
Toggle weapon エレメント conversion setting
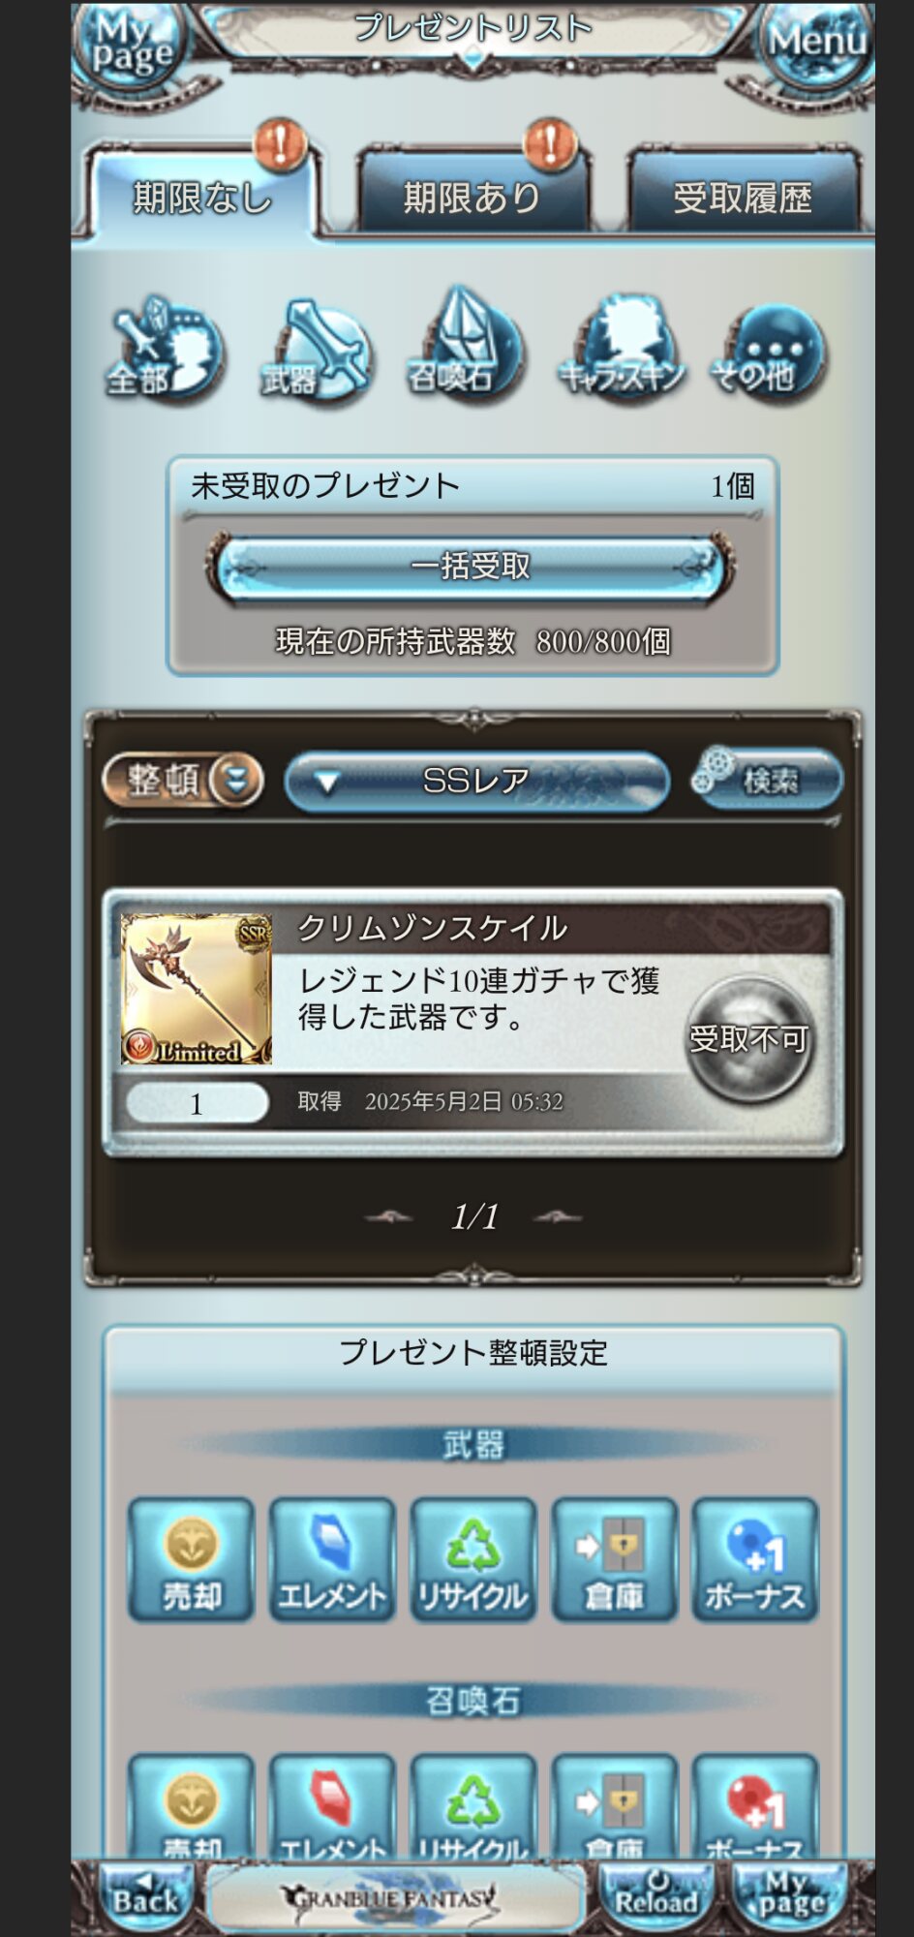(332, 1559)
